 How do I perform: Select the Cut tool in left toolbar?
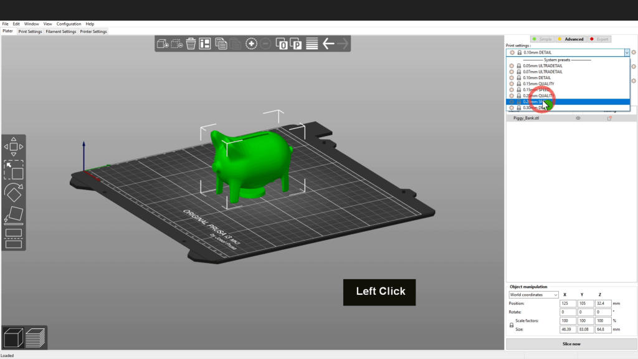tap(14, 238)
